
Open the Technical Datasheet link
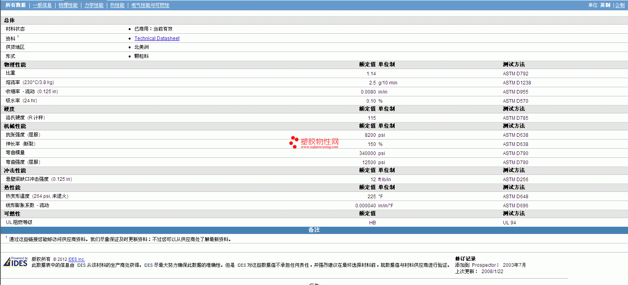tap(157, 38)
